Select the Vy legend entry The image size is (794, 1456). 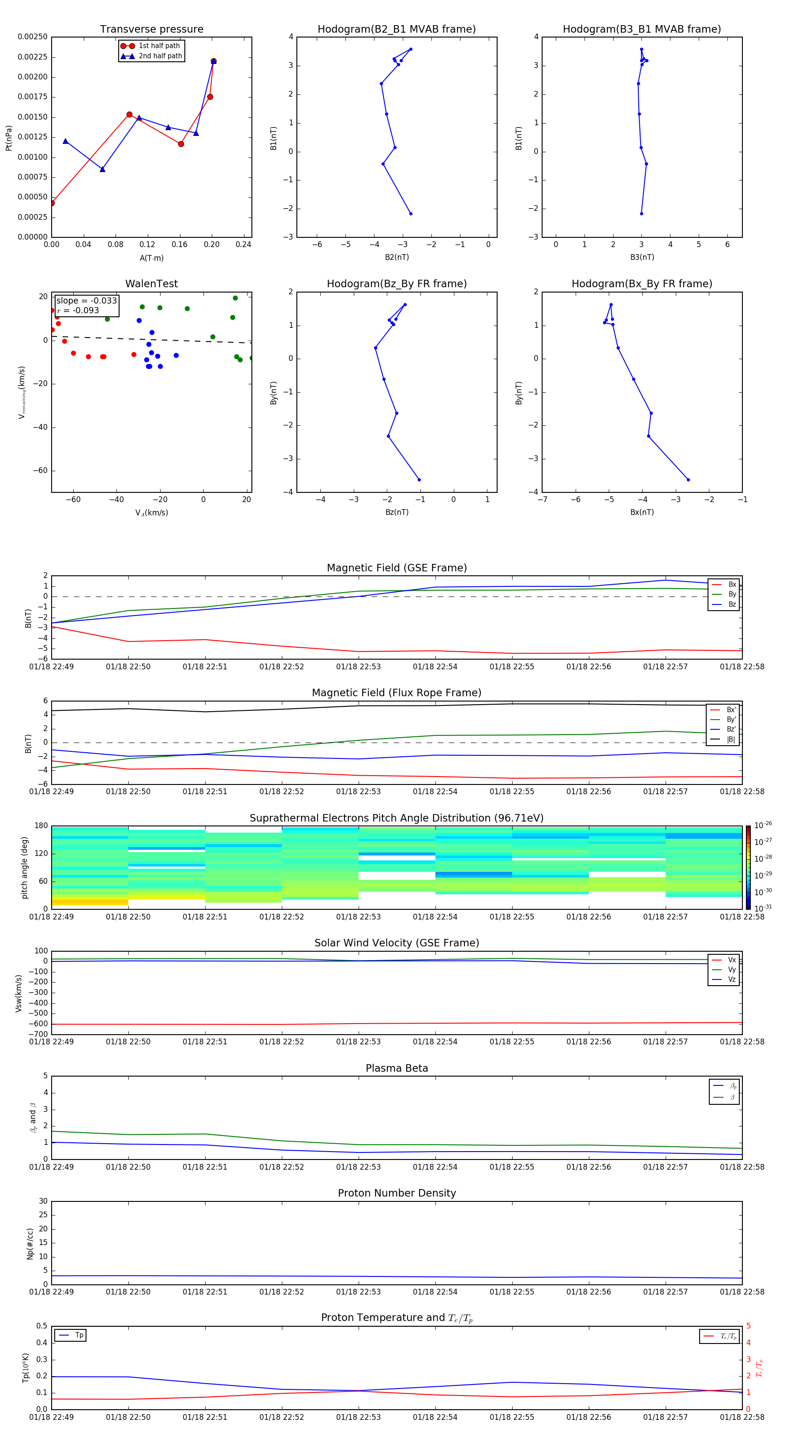(x=724, y=969)
